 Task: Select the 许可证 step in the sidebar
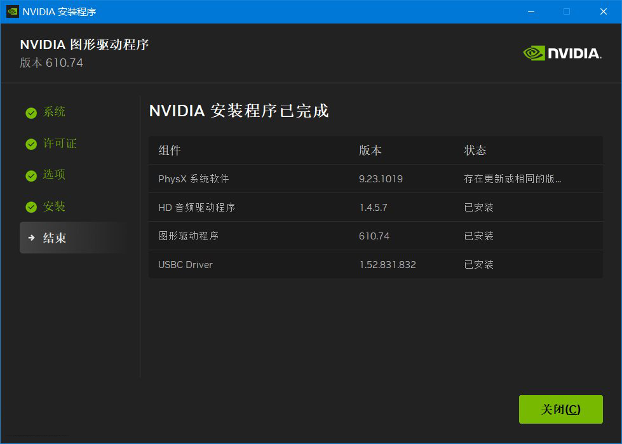point(60,144)
